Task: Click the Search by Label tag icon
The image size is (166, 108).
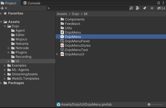Action: tap(145, 8)
